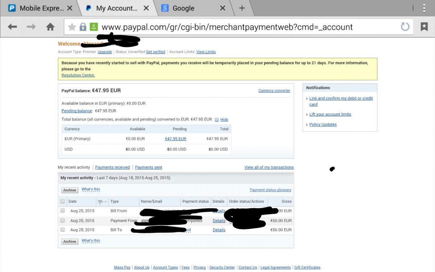The width and height of the screenshot is (435, 272).
Task: Collapse currency table with Hide toggle
Action: [x=221, y=120]
